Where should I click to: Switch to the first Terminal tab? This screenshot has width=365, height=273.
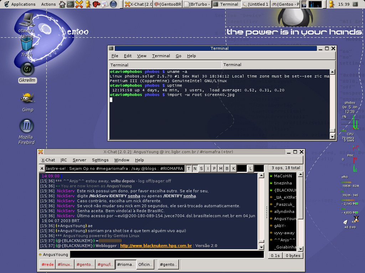pos(165,65)
